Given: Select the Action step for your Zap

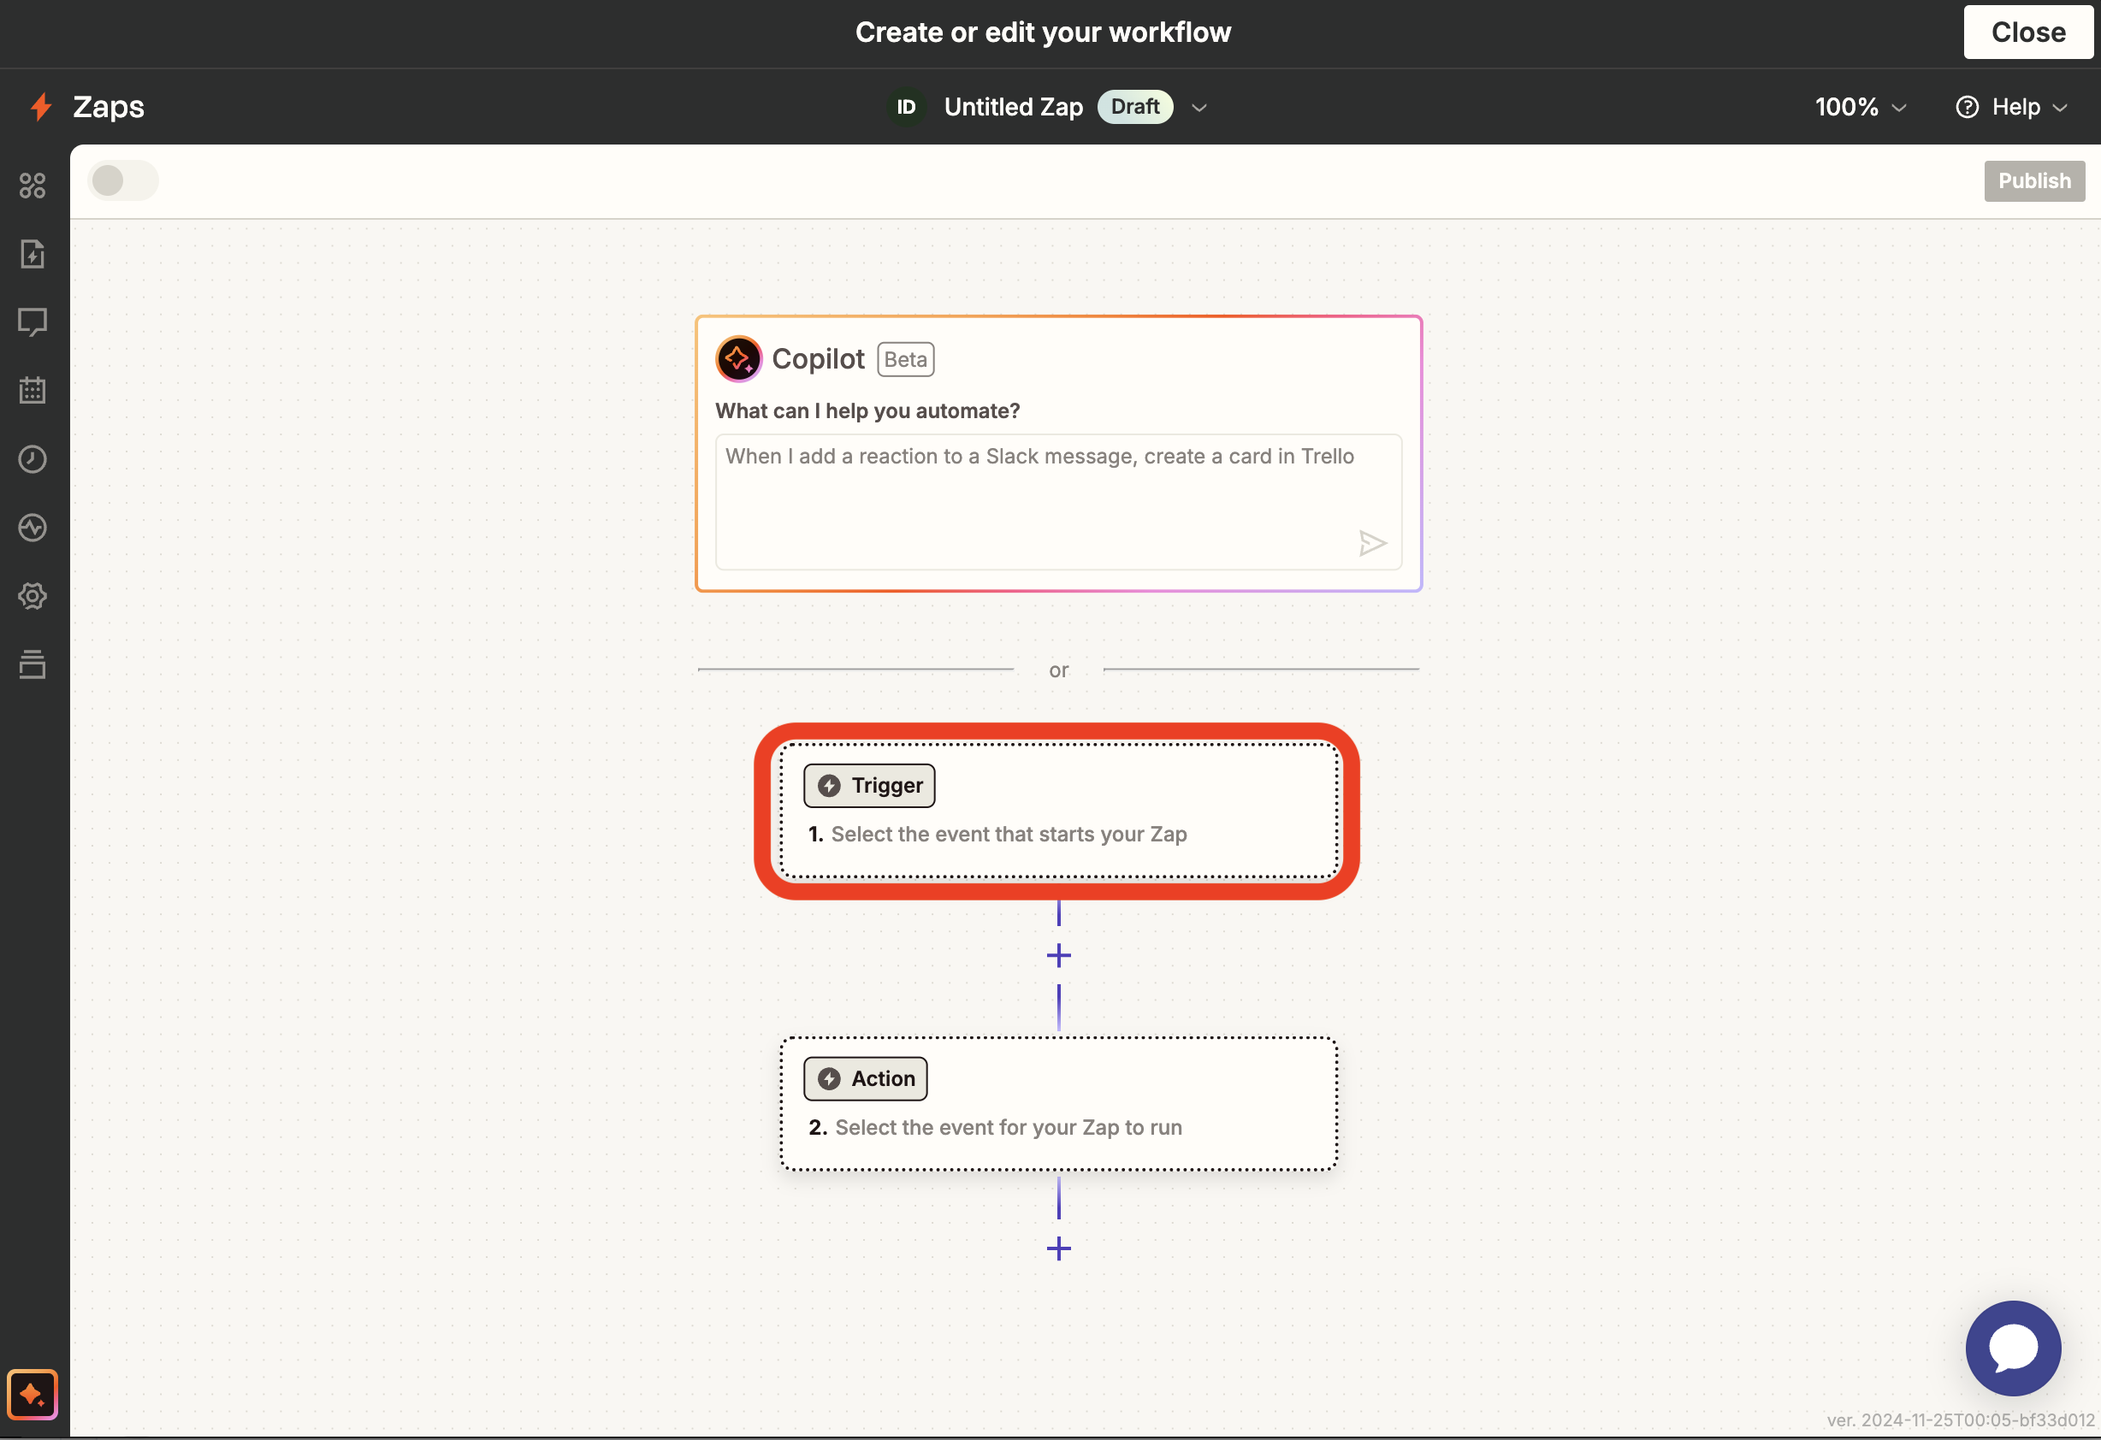Looking at the screenshot, I should click(x=1059, y=1104).
